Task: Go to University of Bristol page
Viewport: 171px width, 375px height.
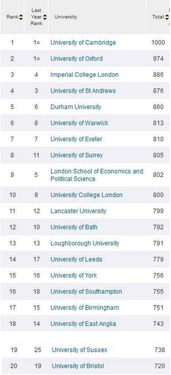Action: click(78, 366)
